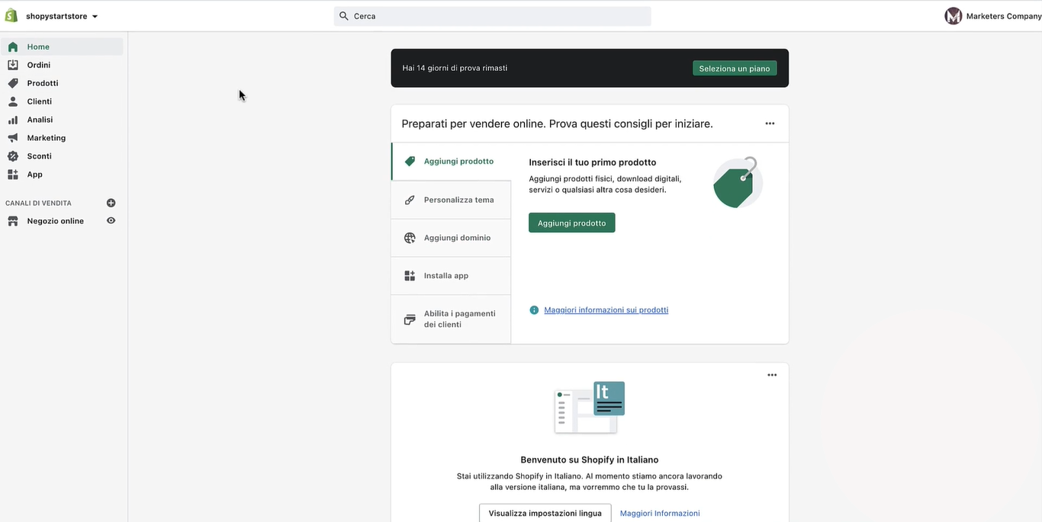Click the Marketing megaphone icon
The height and width of the screenshot is (522, 1042).
point(13,138)
